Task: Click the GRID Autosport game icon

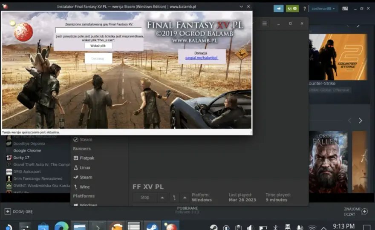Action: [x=9, y=172]
